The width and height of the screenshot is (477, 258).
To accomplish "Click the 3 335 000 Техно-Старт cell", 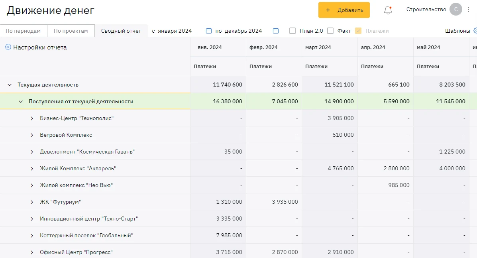I will pos(218,219).
